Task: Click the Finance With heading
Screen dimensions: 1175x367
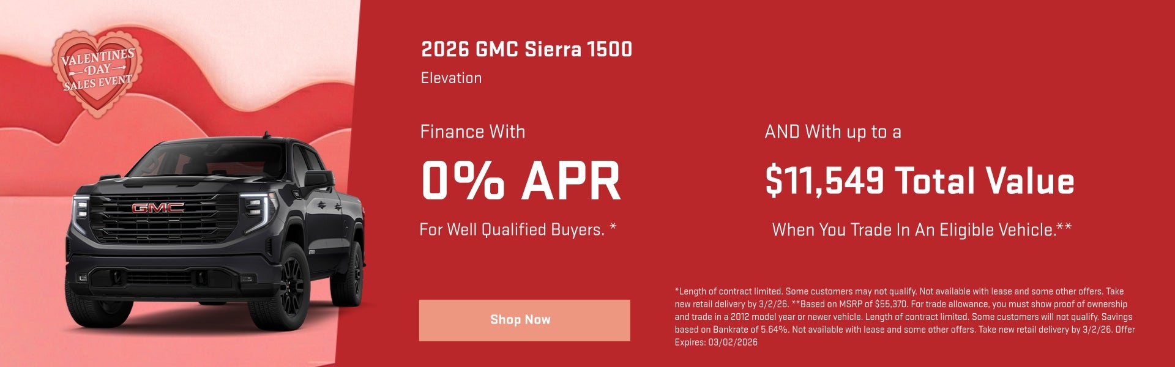Action: [473, 132]
